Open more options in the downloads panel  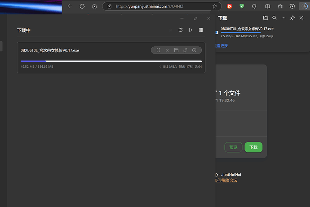tap(283, 18)
